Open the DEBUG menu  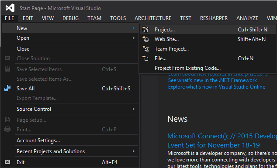tap(70, 18)
